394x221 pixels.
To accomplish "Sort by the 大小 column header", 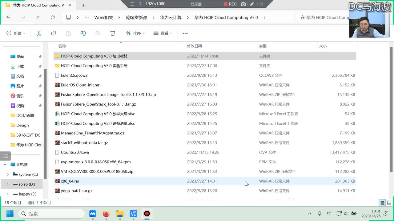I will point(323,46).
